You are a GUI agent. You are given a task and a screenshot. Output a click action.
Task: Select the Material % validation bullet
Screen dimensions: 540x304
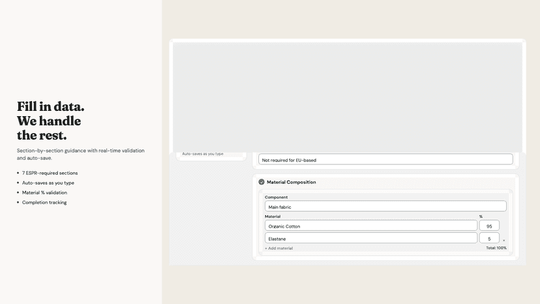(44, 192)
